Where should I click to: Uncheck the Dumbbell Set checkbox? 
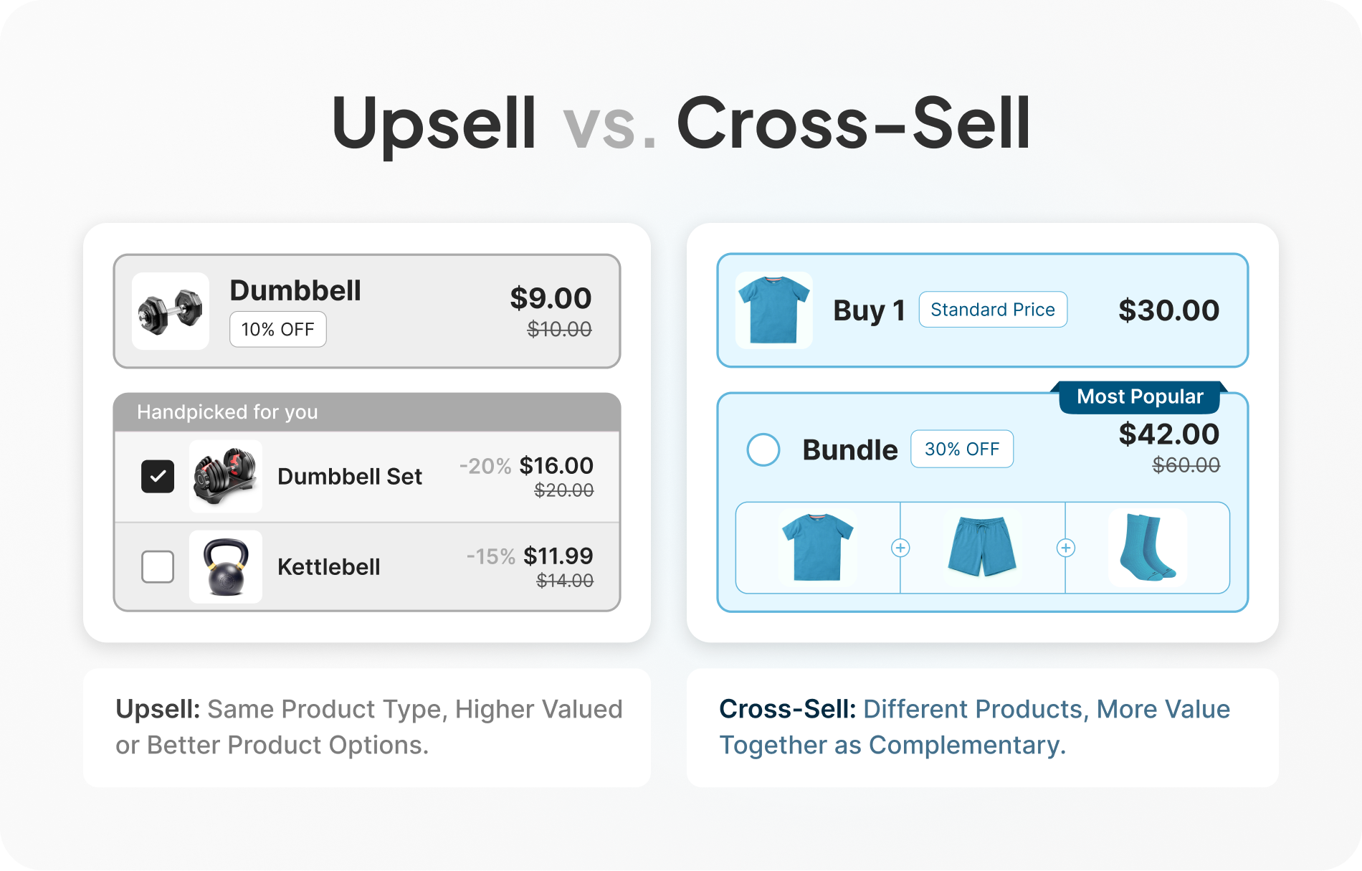[x=158, y=476]
